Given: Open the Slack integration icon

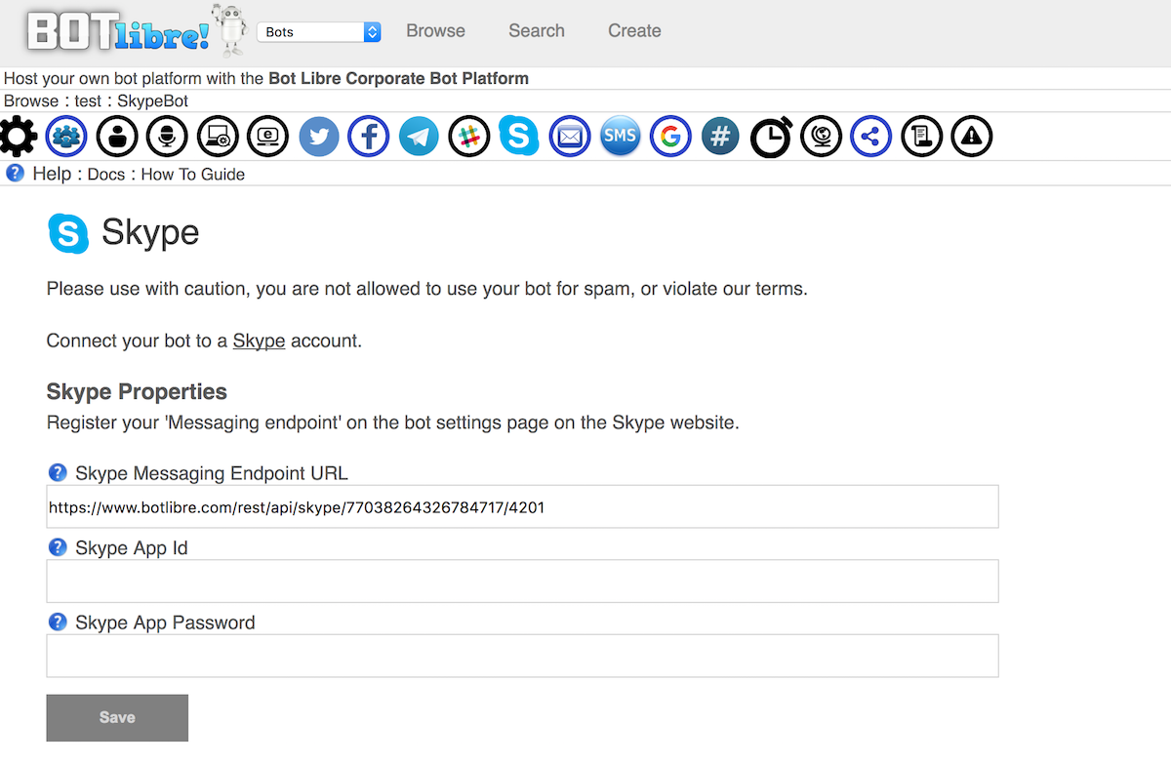Looking at the screenshot, I should click(469, 137).
